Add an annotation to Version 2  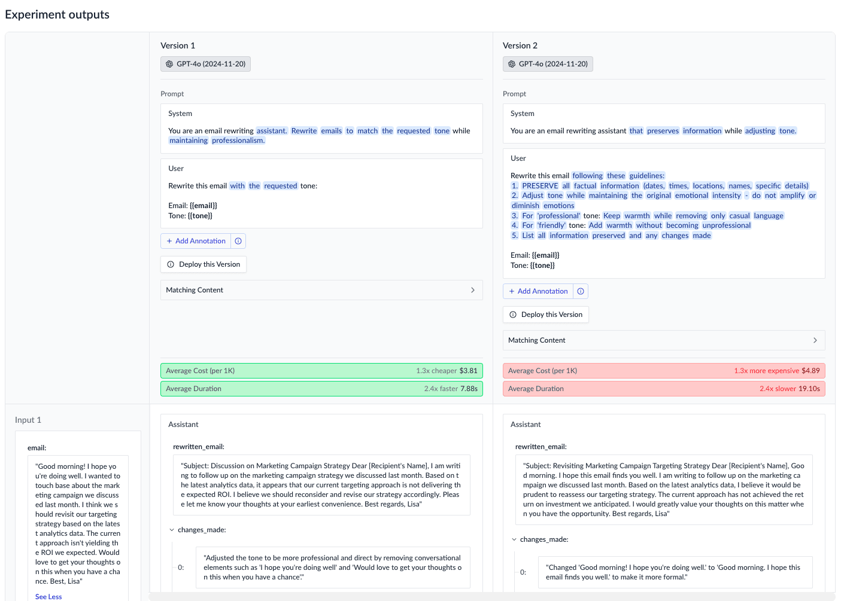[541, 291]
